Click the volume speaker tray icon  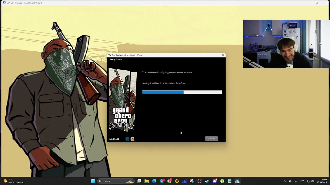313,181
